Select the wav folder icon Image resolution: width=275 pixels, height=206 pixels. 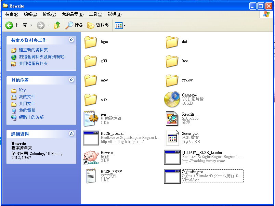pos(91,100)
